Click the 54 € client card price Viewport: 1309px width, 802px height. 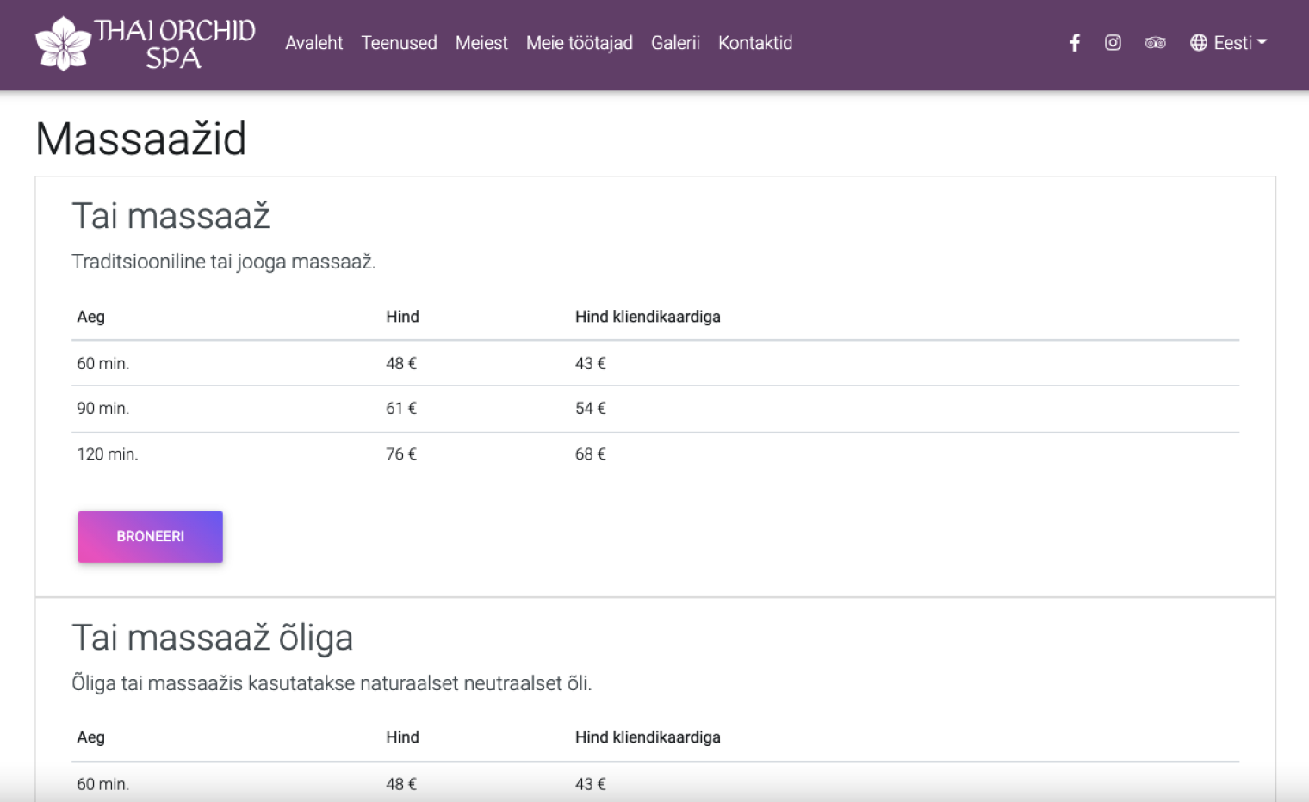591,409
